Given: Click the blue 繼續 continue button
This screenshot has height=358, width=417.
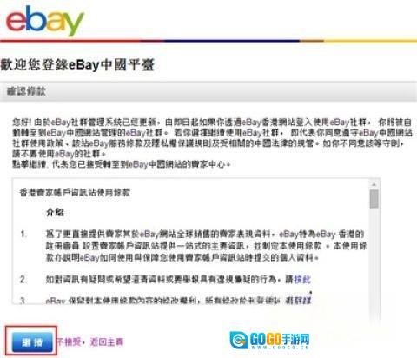Looking at the screenshot, I should point(32,342).
